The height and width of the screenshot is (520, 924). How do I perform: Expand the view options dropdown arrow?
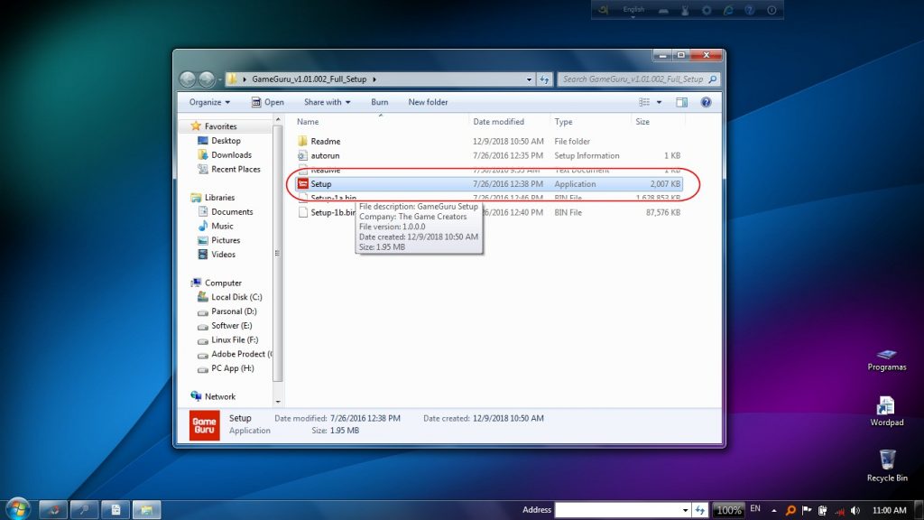coord(659,102)
